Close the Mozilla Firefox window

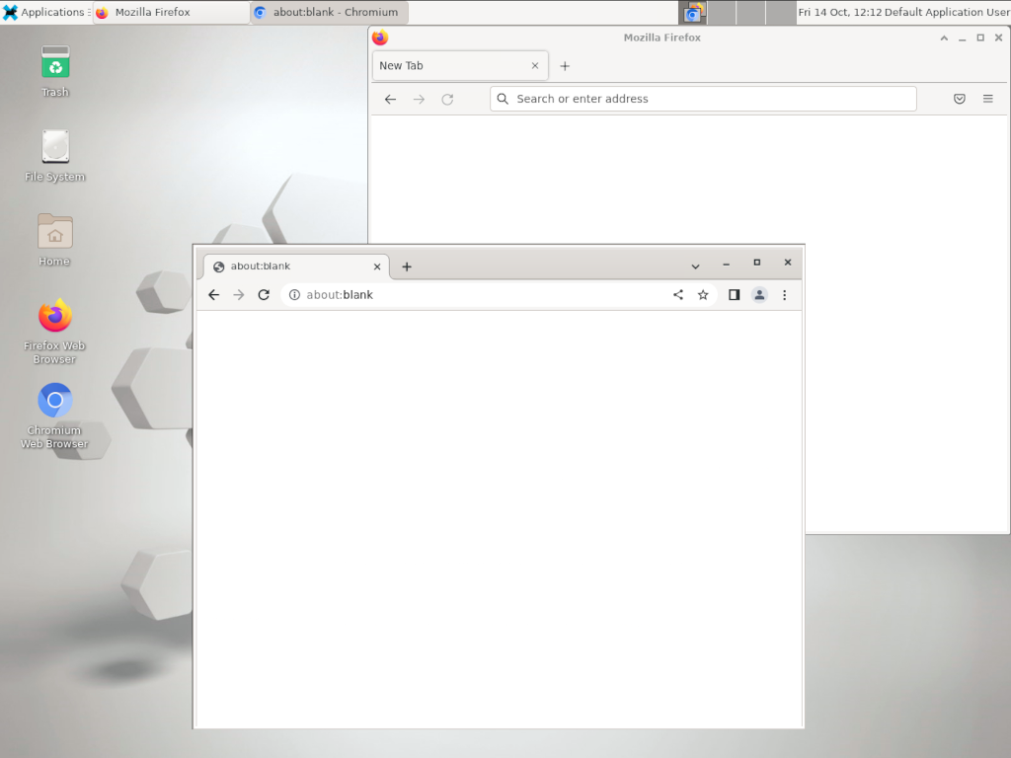tap(999, 38)
